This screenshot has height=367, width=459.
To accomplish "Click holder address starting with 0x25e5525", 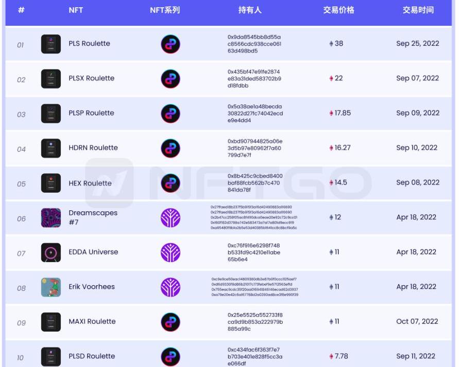I will [255, 322].
